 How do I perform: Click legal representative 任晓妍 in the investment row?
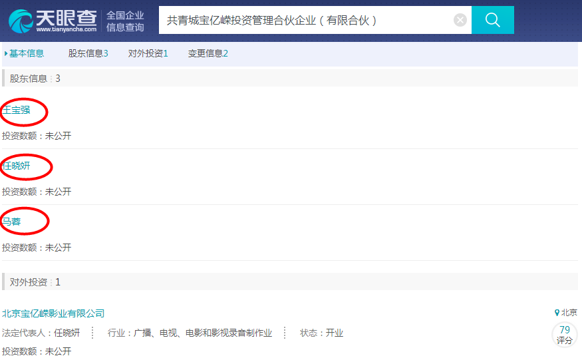click(x=67, y=333)
